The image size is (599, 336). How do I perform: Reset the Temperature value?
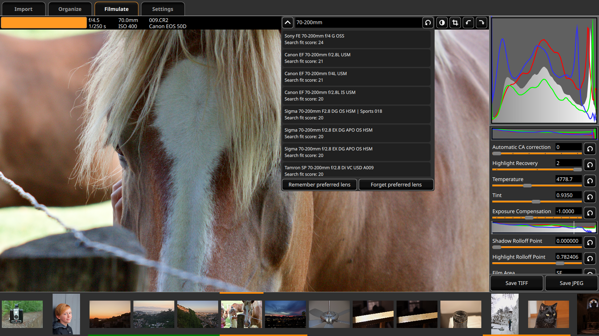[x=589, y=181]
